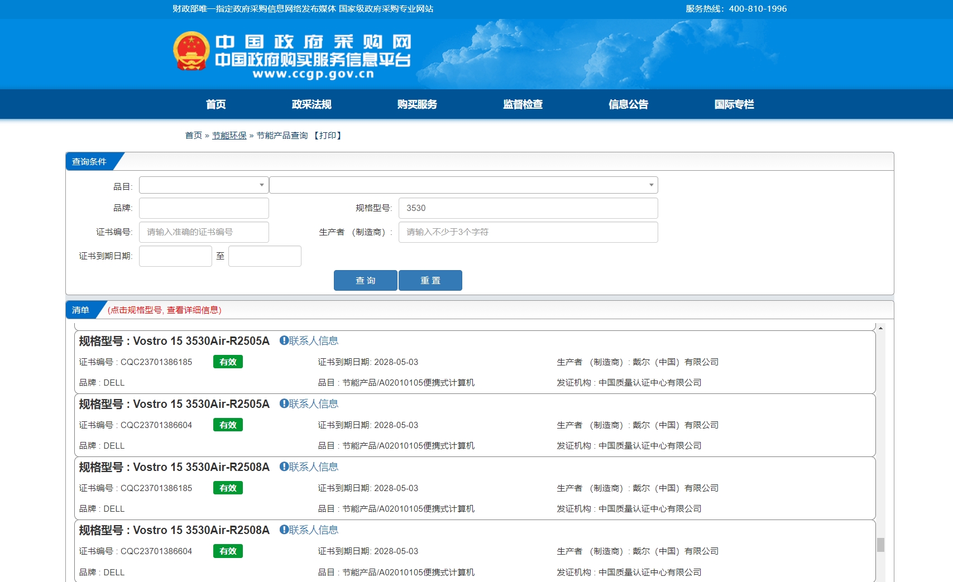Click 品牌 DELL in first entry
The image size is (953, 582).
pos(102,383)
